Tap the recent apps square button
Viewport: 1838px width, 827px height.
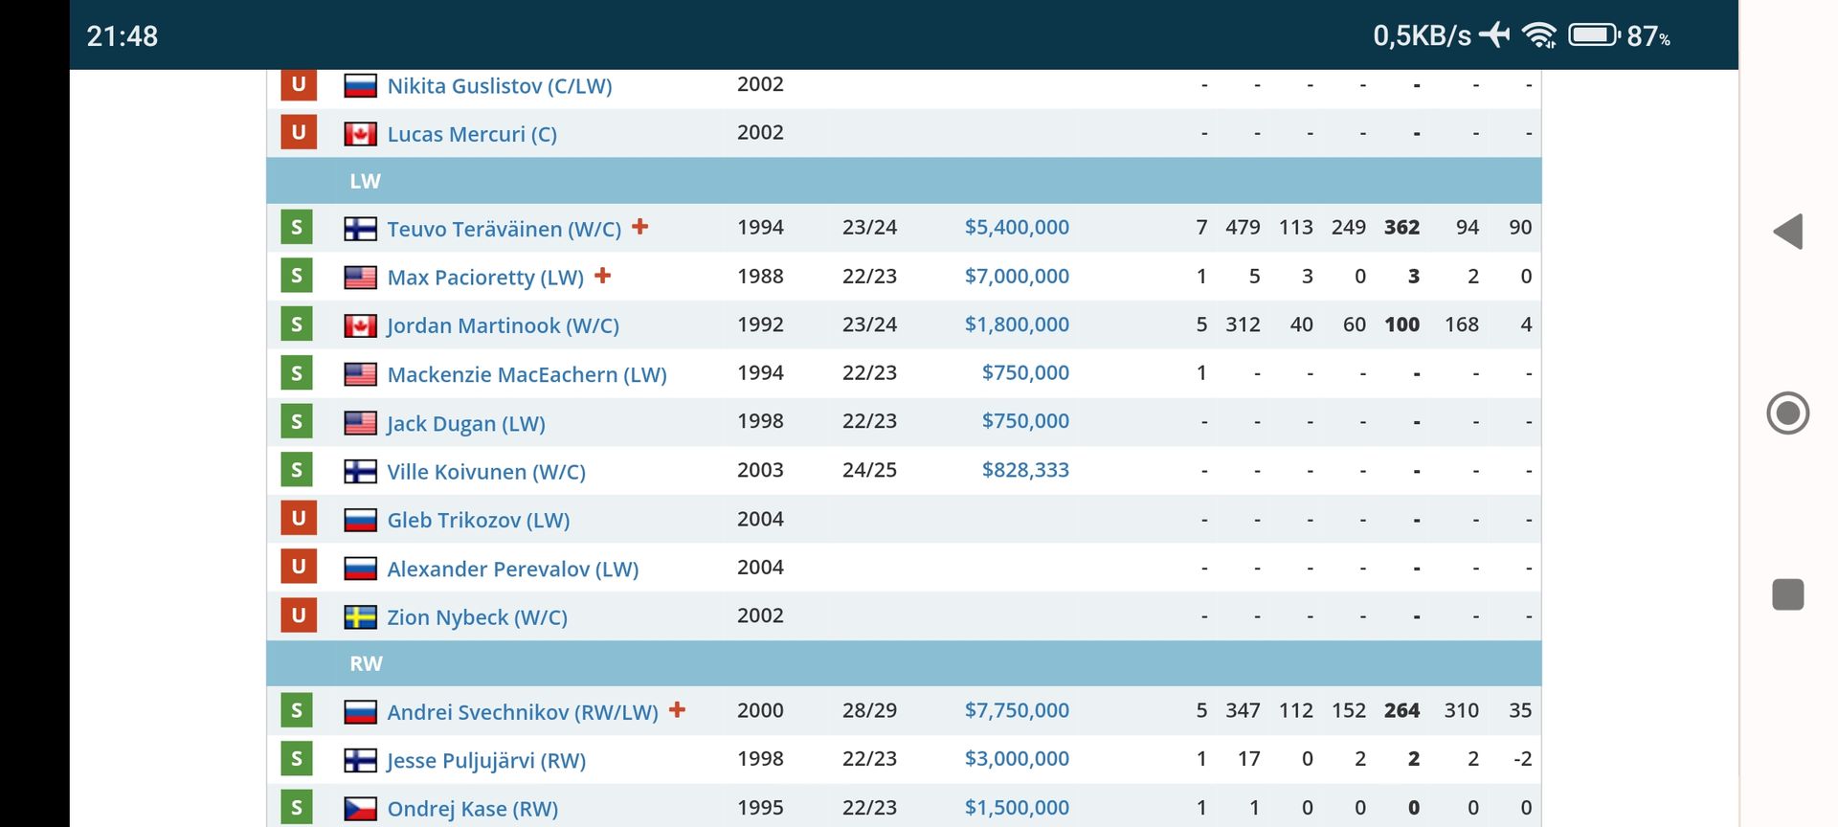coord(1787,594)
